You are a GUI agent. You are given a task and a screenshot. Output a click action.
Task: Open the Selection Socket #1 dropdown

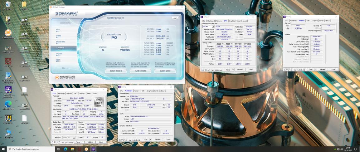69,137
